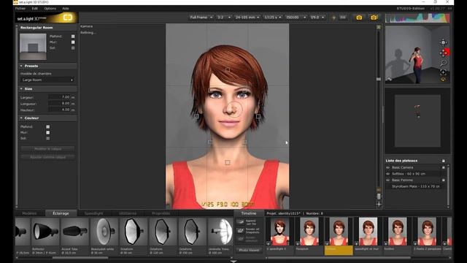Screen dimensions: 467x263
Task: Click the focus target icon in 3D preview
Action: click(443, 72)
